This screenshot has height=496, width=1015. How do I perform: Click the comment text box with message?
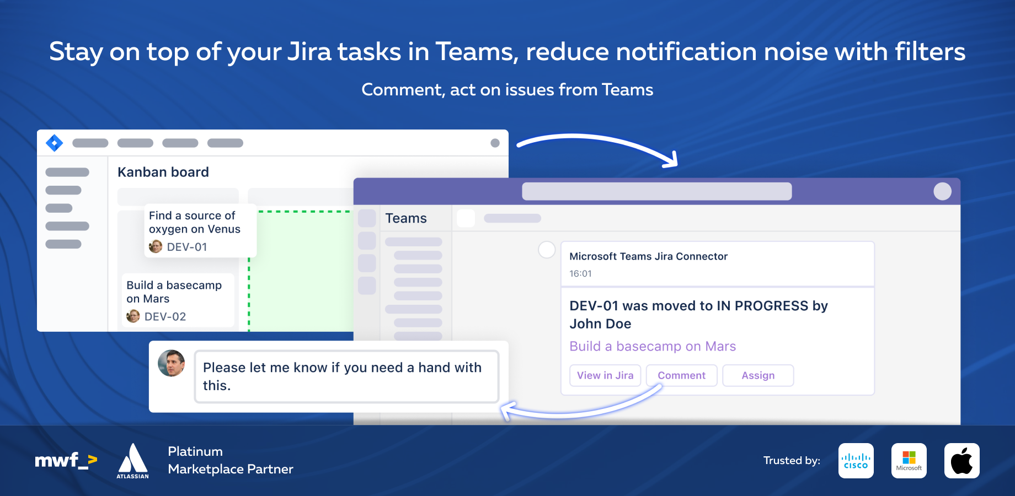pyautogui.click(x=346, y=376)
